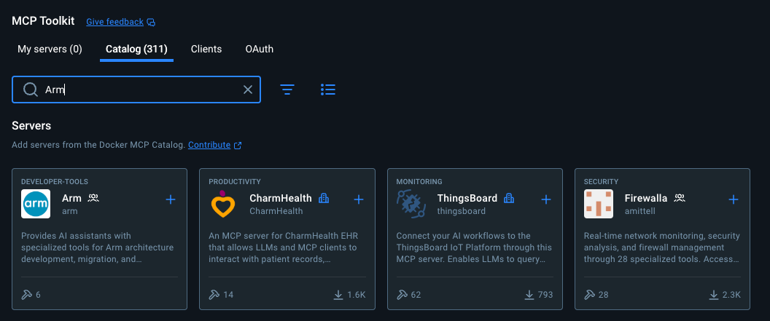Click the search magnifier icon
The height and width of the screenshot is (321, 770).
31,90
